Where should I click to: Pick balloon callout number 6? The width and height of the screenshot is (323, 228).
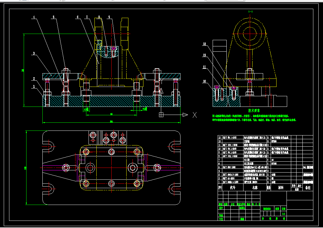click(78, 17)
